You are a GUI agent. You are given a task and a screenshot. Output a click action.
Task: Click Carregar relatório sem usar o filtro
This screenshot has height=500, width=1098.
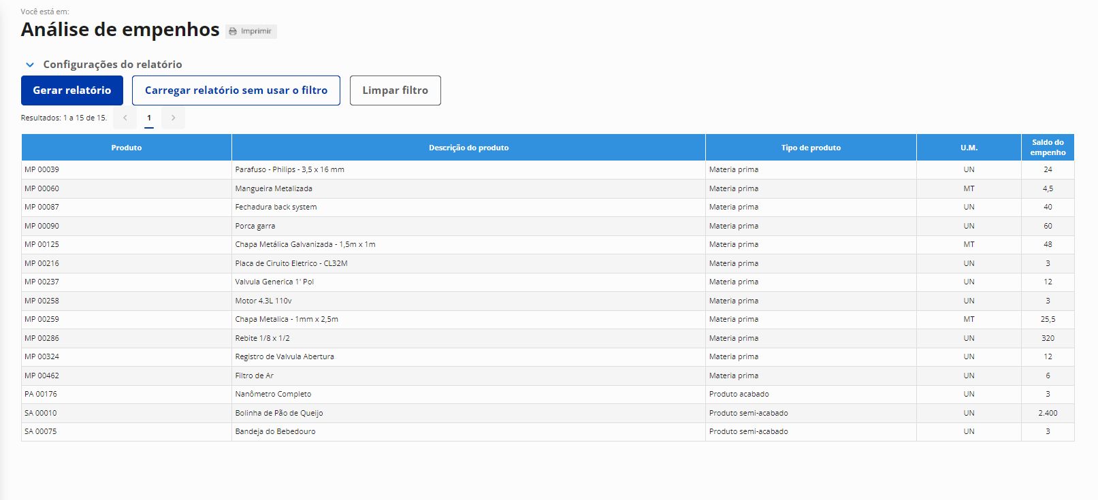pyautogui.click(x=236, y=90)
